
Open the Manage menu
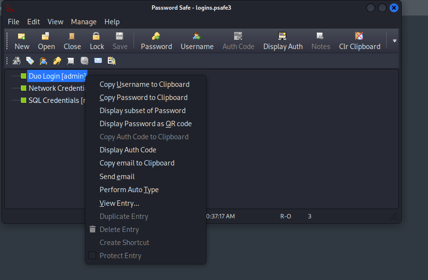84,22
